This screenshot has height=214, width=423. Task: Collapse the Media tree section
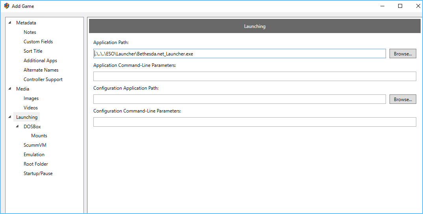pos(10,89)
